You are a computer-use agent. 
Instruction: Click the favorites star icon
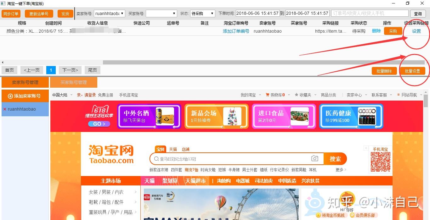296,95
